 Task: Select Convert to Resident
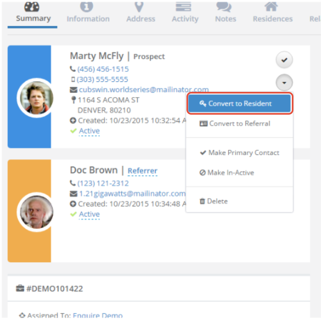[x=240, y=103]
